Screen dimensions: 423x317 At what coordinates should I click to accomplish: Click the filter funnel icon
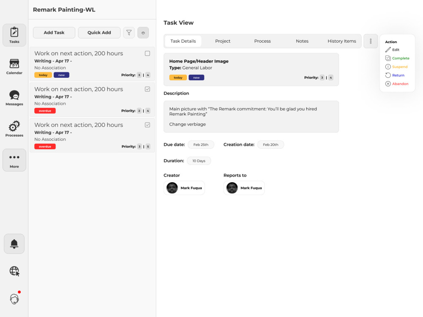point(129,33)
